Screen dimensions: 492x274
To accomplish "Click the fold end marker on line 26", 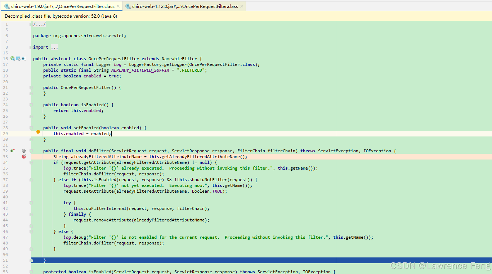I will [x=31, y=116].
